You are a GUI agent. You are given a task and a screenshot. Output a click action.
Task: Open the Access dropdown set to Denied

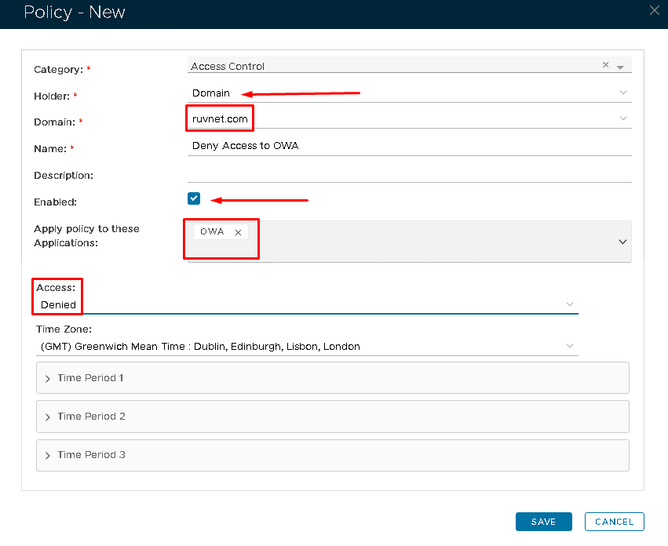click(570, 304)
